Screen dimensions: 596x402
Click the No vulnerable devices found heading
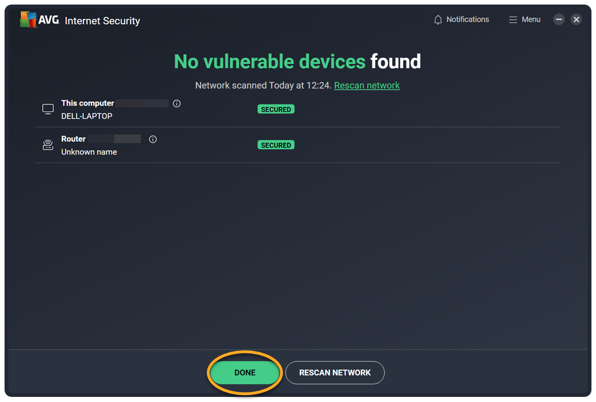click(297, 61)
